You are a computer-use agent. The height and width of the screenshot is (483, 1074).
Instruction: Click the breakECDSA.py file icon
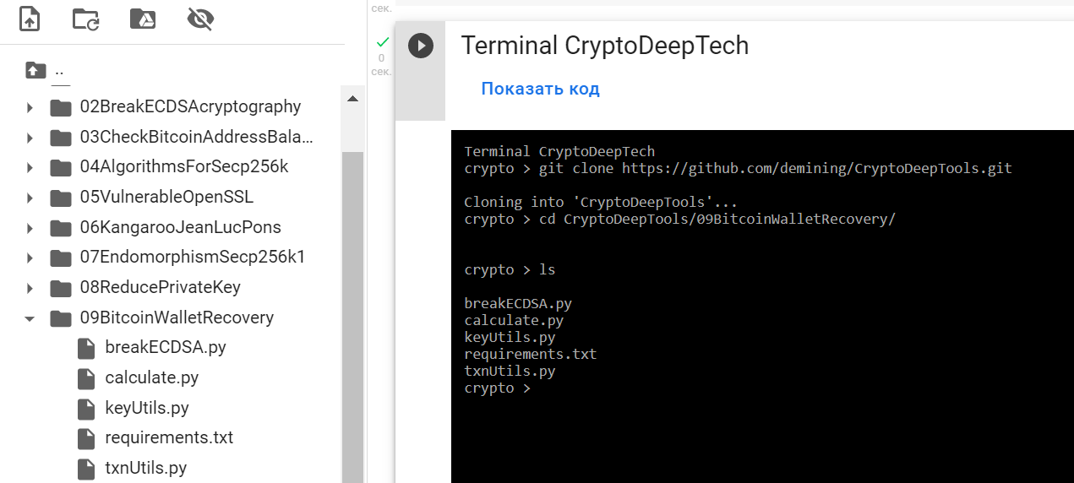pos(86,347)
